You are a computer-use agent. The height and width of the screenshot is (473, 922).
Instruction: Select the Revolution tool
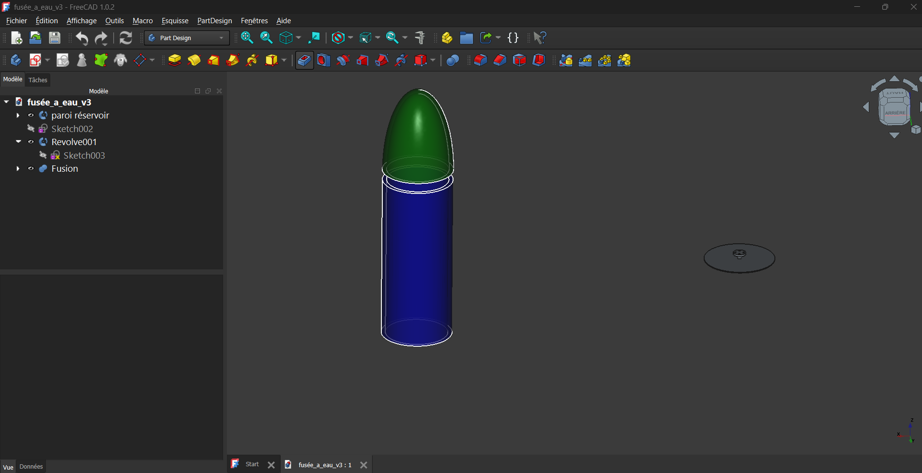pos(194,60)
